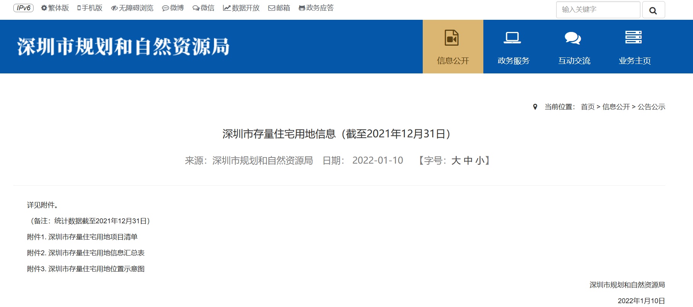Click the date 2022-01-10

tap(378, 161)
